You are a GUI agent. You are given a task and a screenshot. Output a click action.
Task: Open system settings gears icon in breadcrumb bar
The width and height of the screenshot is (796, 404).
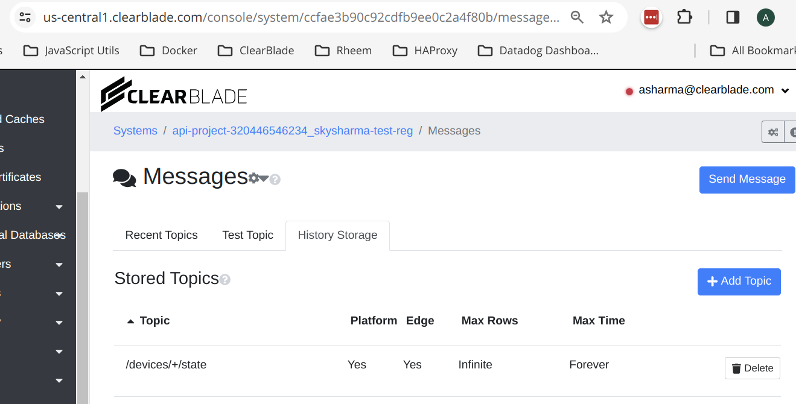click(x=772, y=132)
